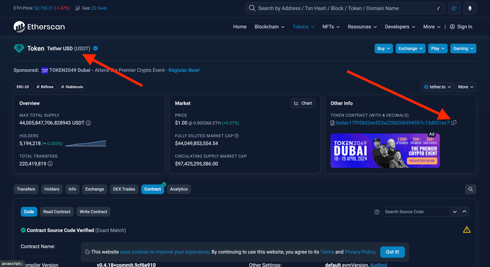Expand the Blockchain menu
This screenshot has height=267, width=490.
[269, 27]
